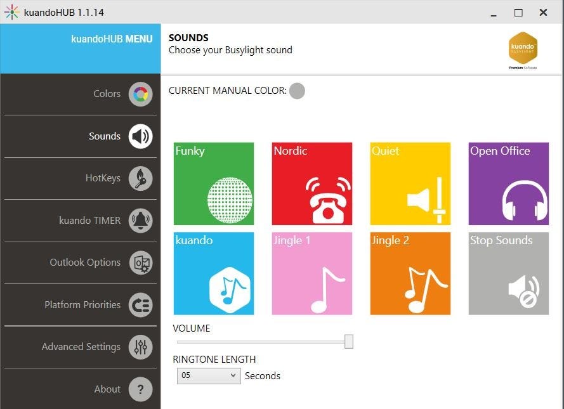Click the CURRENT MANUAL COLOR label
Image resolution: width=564 pixels, height=409 pixels.
(x=228, y=91)
